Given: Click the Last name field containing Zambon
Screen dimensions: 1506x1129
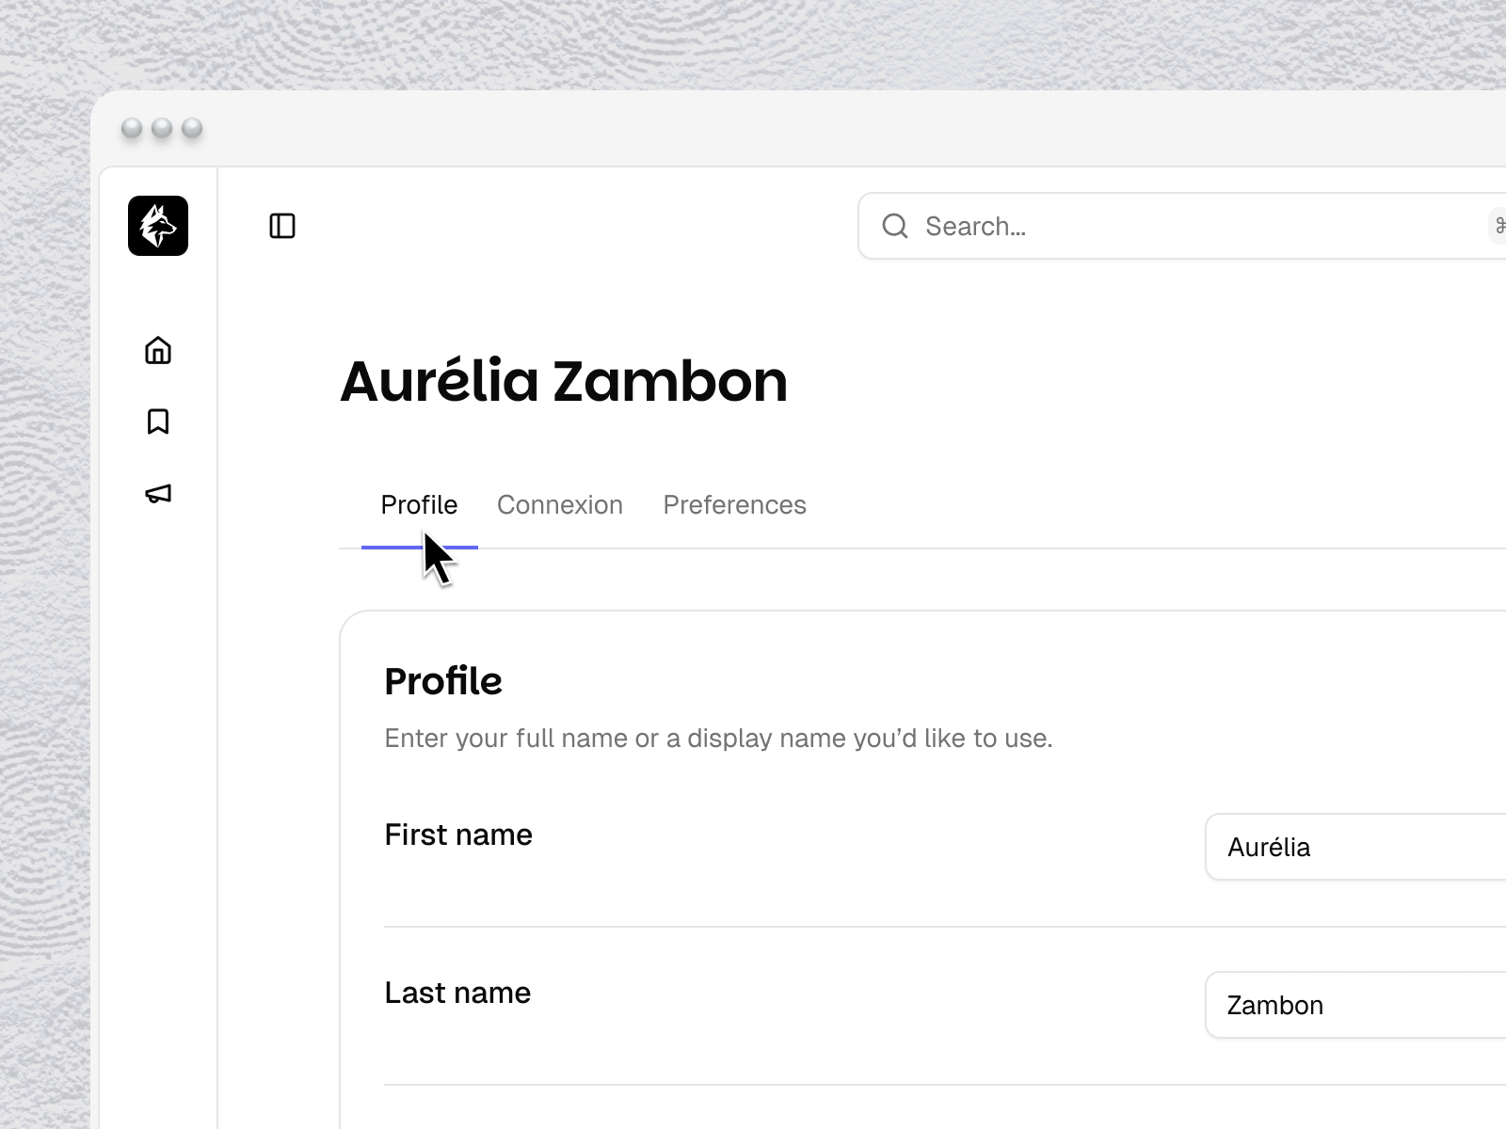Looking at the screenshot, I should click(x=1355, y=1005).
